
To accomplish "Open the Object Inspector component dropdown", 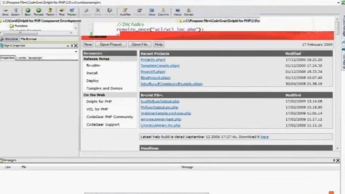I will 76,52.
